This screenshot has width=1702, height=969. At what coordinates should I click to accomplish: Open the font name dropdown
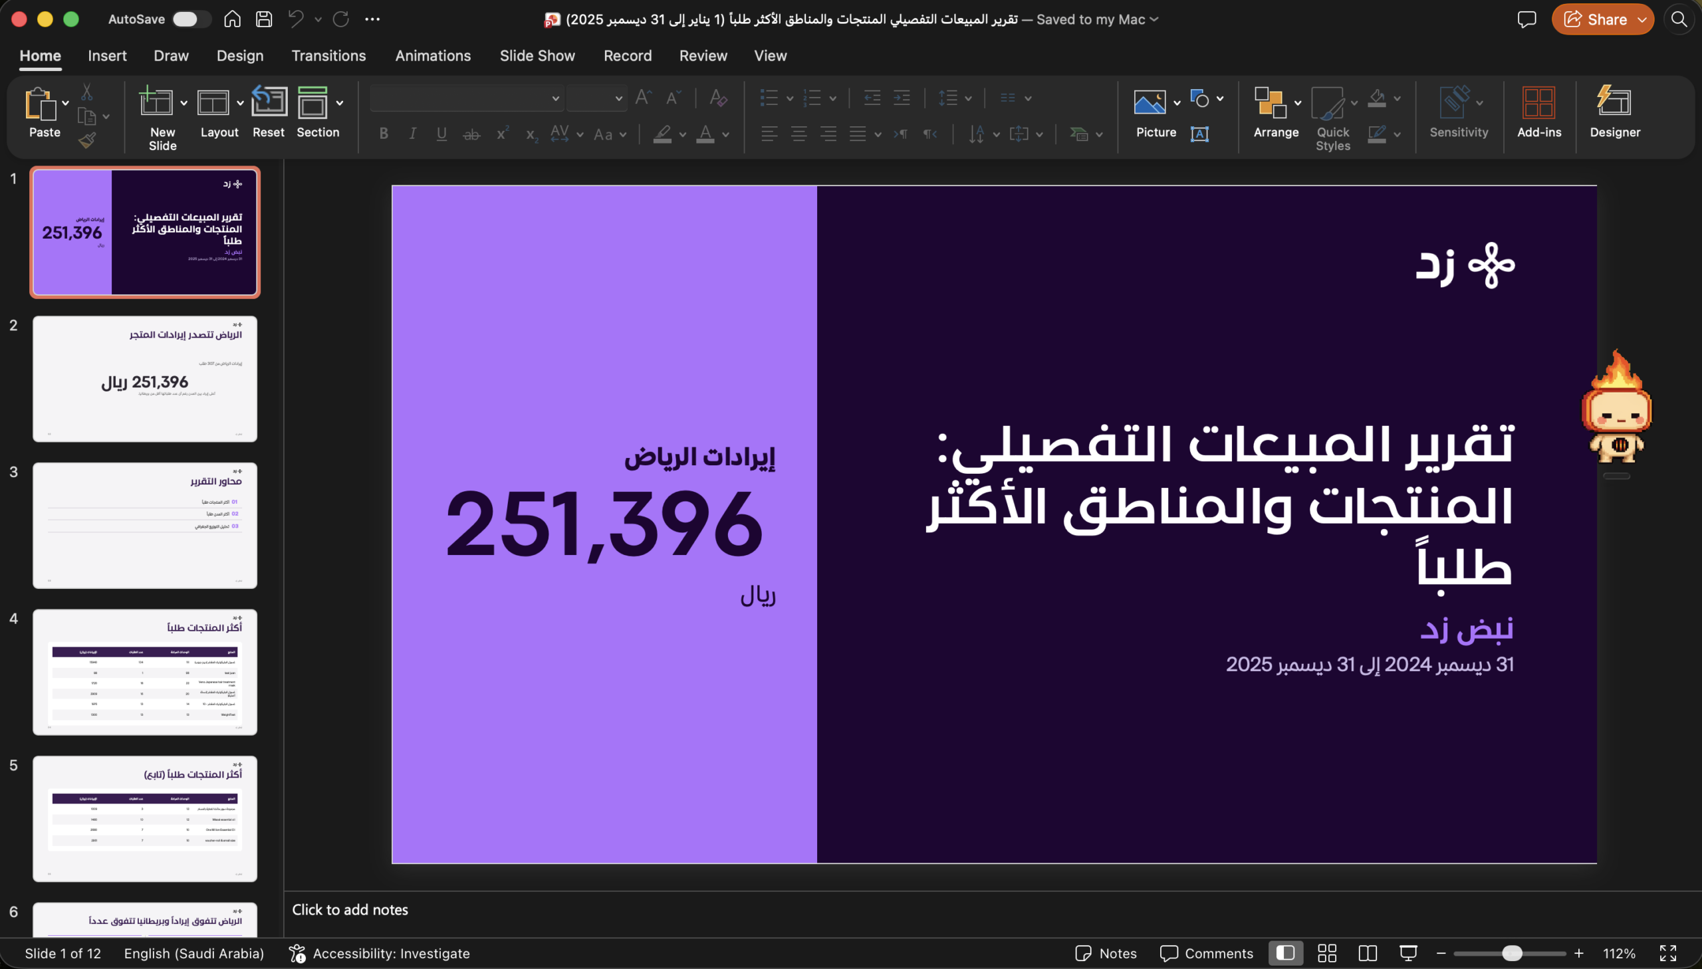point(555,98)
